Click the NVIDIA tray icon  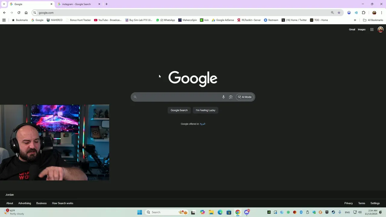pyautogui.click(x=269, y=212)
